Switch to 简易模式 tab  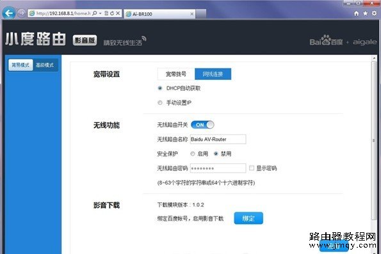coord(20,65)
